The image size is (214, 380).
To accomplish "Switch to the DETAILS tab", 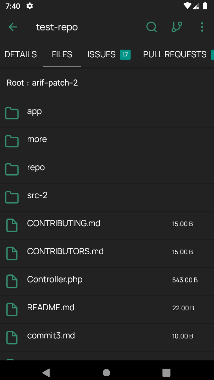I will 20,55.
